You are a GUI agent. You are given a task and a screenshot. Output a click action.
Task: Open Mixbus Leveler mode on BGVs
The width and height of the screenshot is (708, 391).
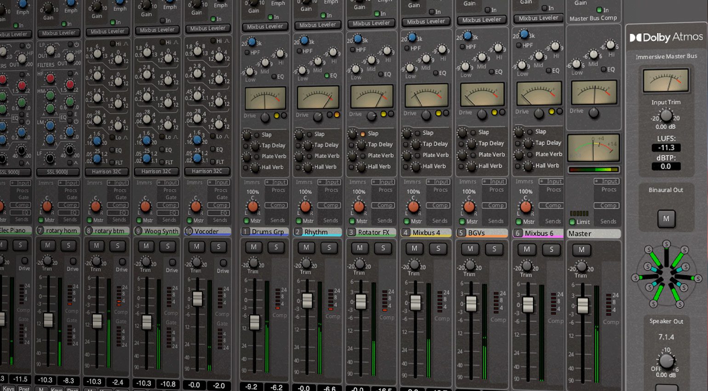[x=482, y=20]
